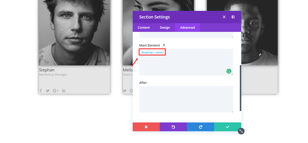The width and height of the screenshot is (308, 143).
Task: Save changes with the green checkmark
Action: pyautogui.click(x=227, y=127)
